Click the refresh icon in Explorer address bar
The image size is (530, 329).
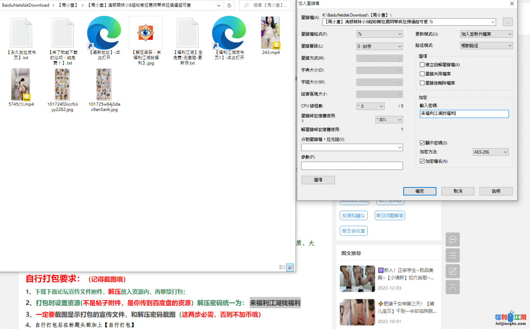click(x=229, y=5)
